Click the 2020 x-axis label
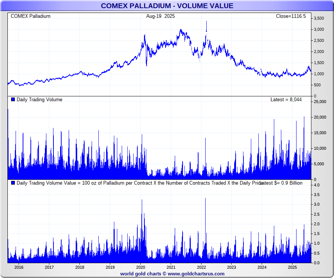This screenshot has width=334, height=278. 141,267
